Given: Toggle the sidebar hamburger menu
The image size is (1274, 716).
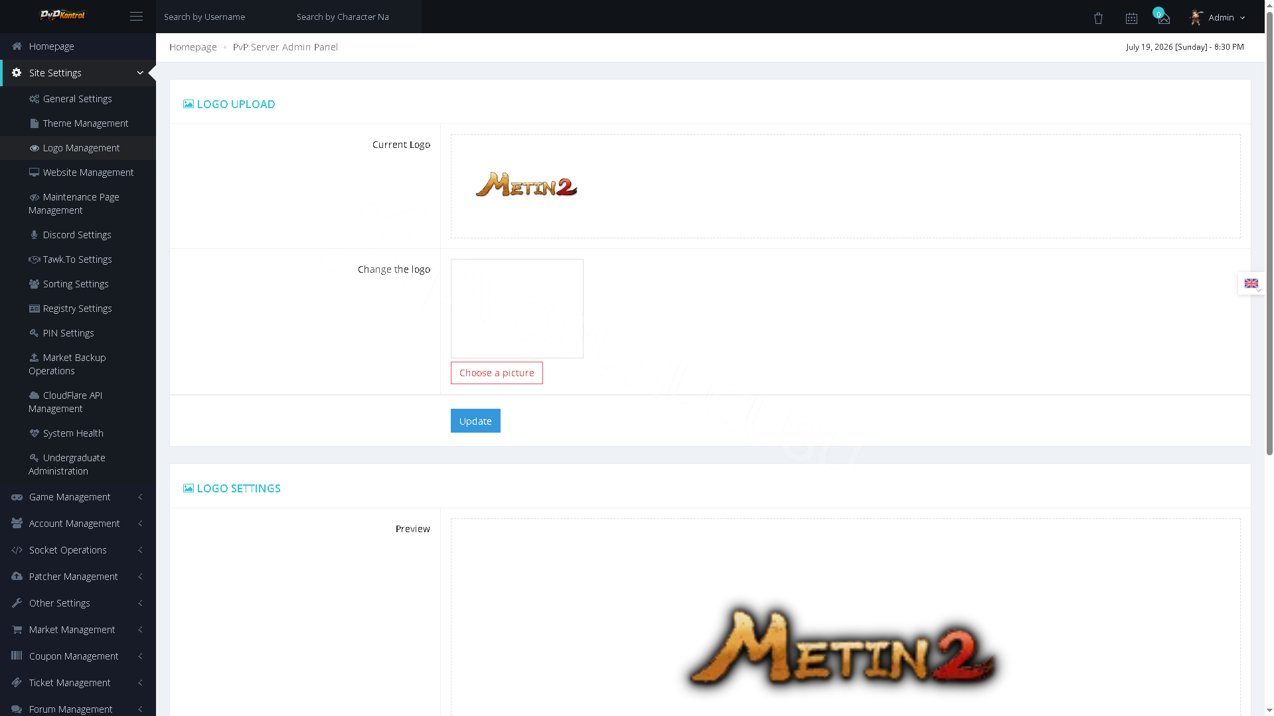Looking at the screenshot, I should click(x=136, y=17).
